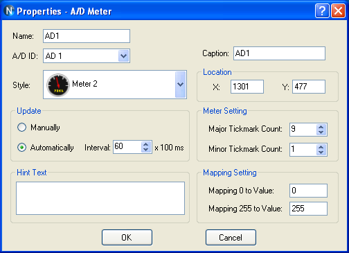Increase the Interval spinner value
Screen dimensions: 349x253
point(145,144)
